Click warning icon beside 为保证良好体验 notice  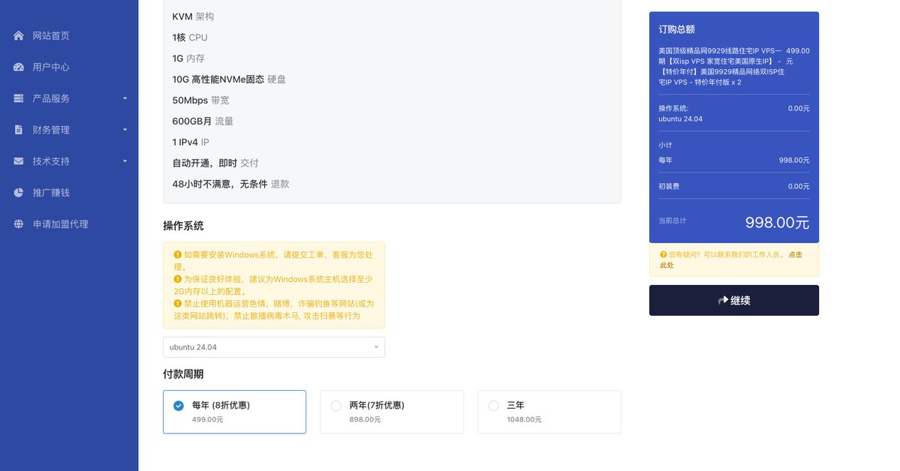point(177,280)
